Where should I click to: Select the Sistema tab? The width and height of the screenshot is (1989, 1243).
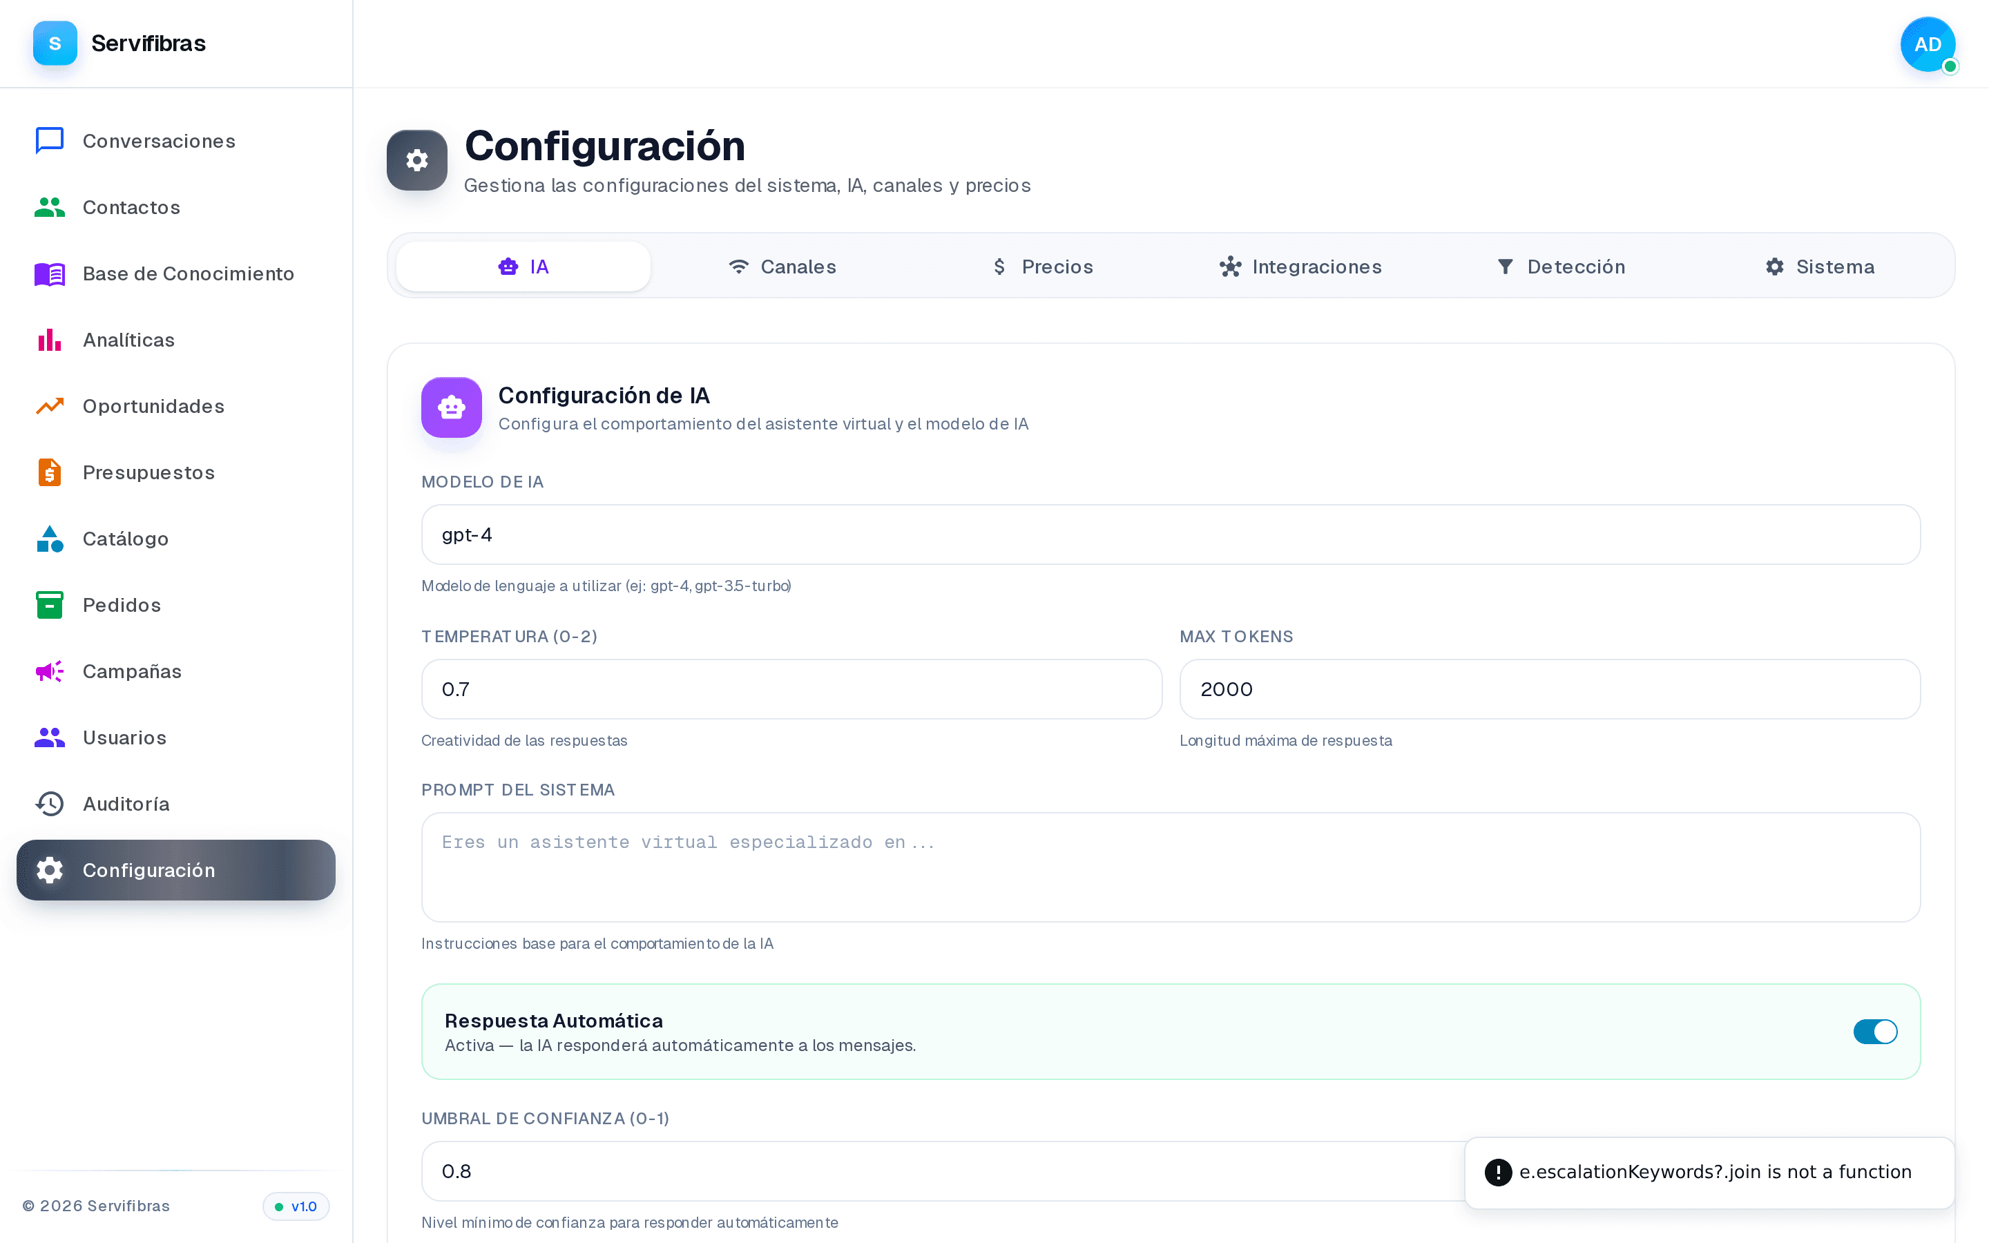pos(1820,267)
